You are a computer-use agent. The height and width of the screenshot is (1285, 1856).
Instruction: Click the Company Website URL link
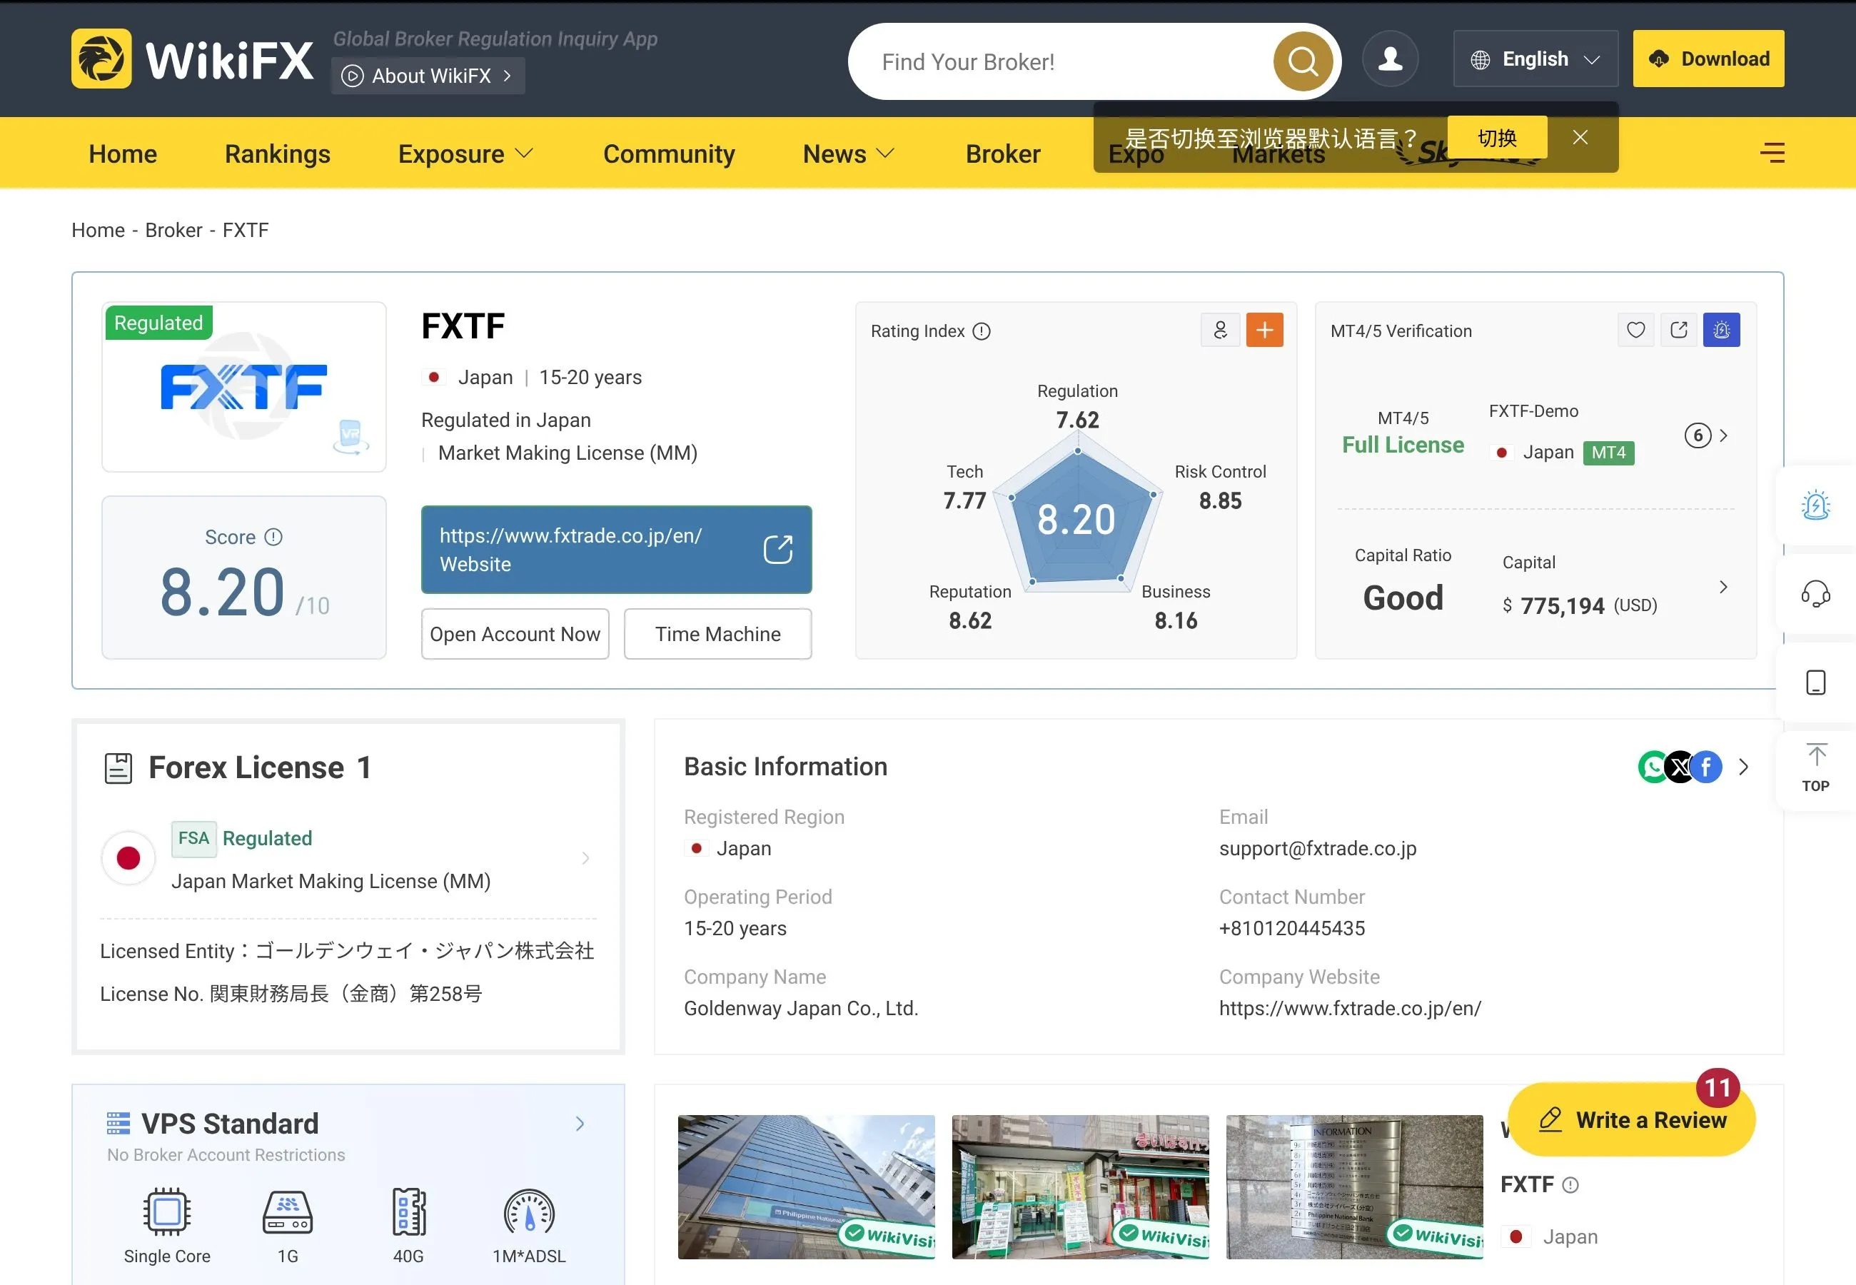pyautogui.click(x=1350, y=1008)
